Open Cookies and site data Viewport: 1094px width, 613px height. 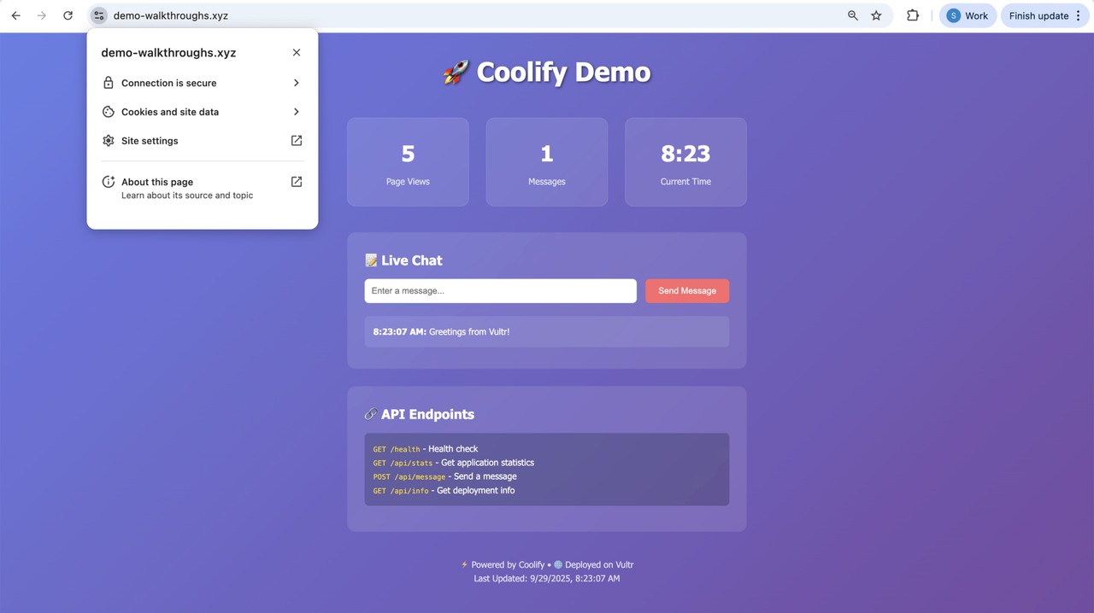click(x=203, y=112)
